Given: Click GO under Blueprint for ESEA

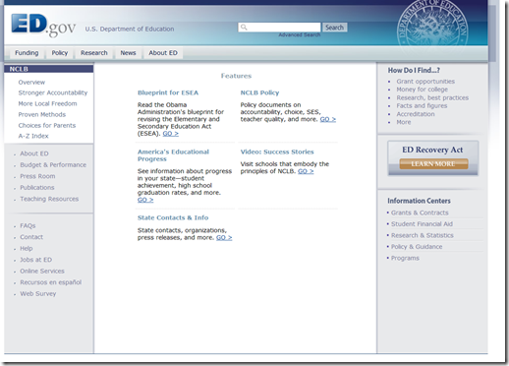Looking at the screenshot, I should (171, 134).
